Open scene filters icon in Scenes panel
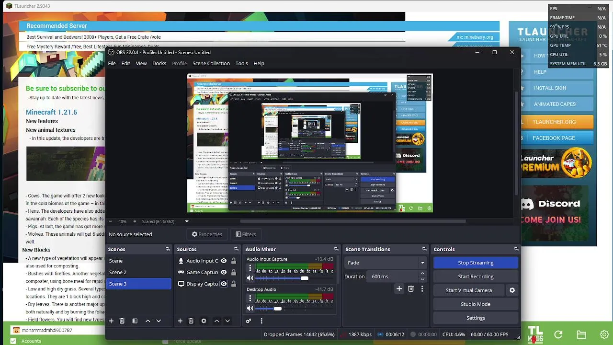This screenshot has width=613, height=345. coord(135,321)
